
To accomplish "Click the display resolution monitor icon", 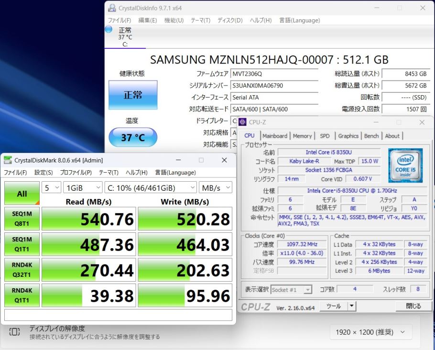I will pyautogui.click(x=14, y=332).
